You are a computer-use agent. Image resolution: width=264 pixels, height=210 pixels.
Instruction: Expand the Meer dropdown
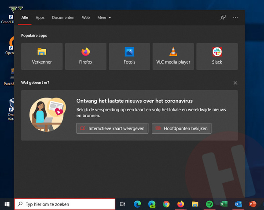tap(104, 18)
